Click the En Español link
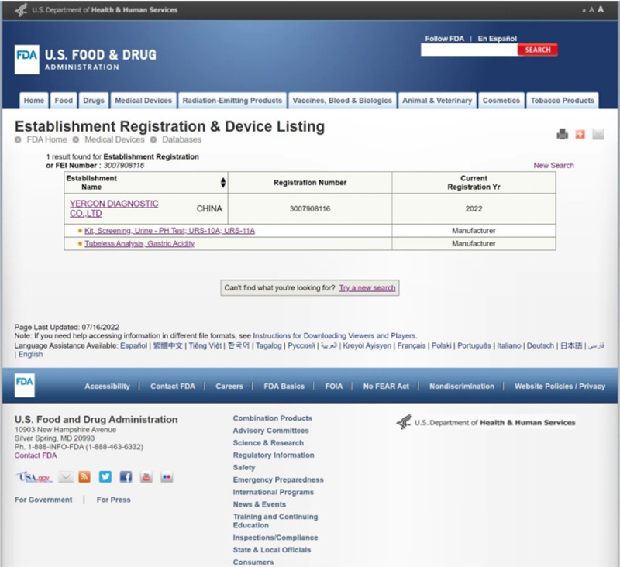 (498, 38)
